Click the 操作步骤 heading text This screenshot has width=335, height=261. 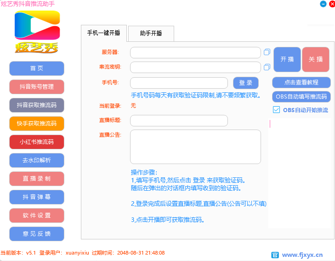pyautogui.click(x=144, y=172)
